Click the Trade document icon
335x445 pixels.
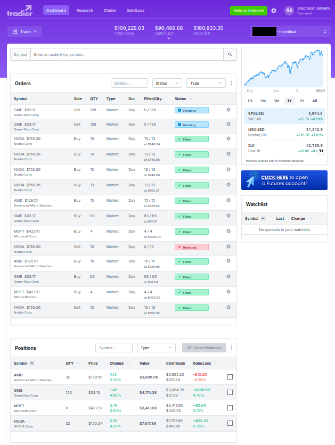[15, 31]
